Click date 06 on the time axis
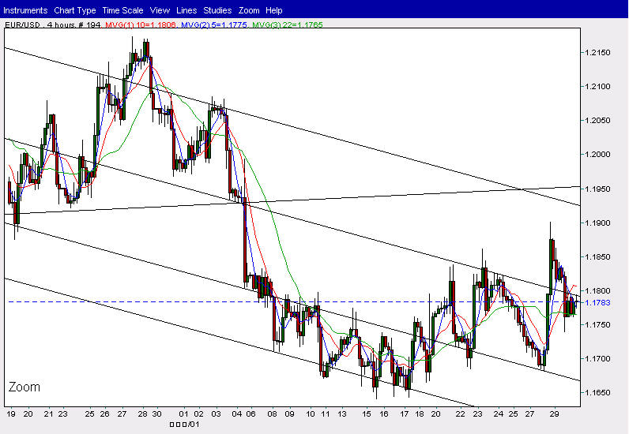This screenshot has width=629, height=434. [250, 414]
